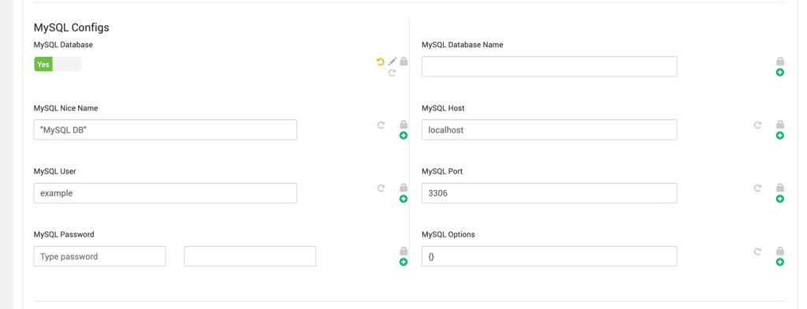Click the MySQL Database label
The image size is (807, 309).
(x=63, y=45)
